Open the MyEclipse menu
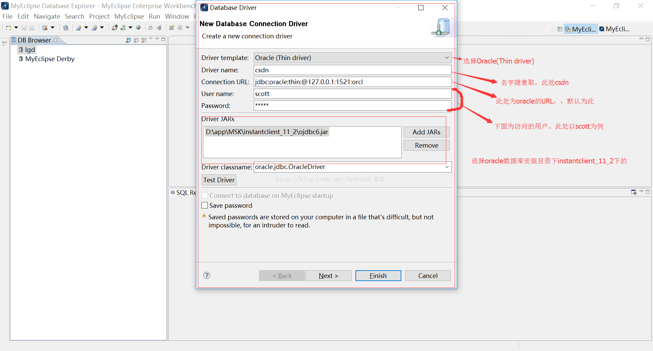The height and width of the screenshot is (351, 653). tap(129, 16)
